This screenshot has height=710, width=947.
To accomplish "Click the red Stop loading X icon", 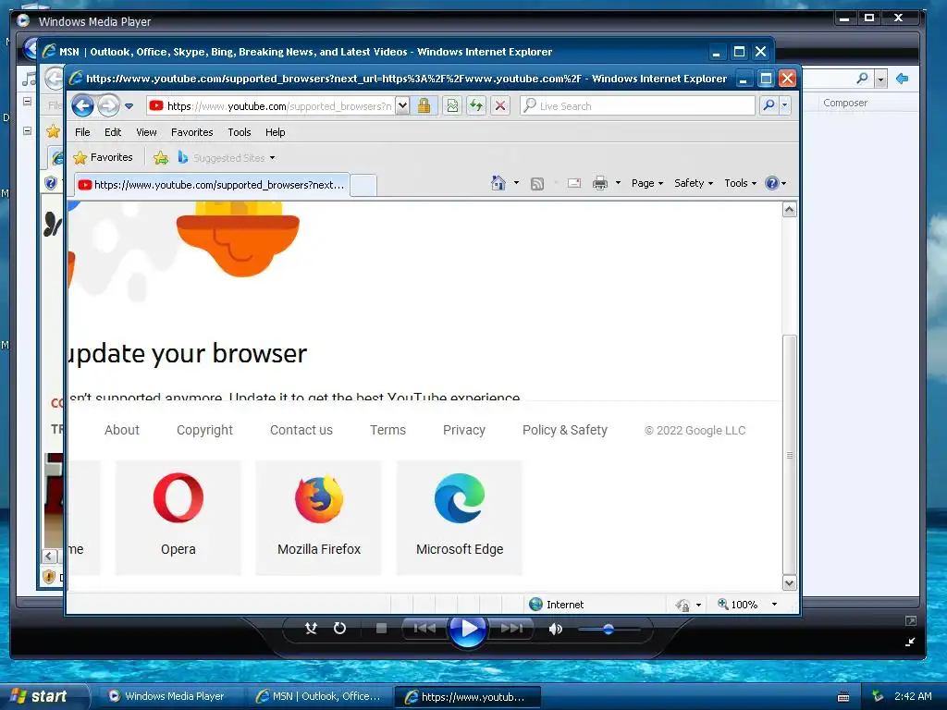I will [500, 106].
